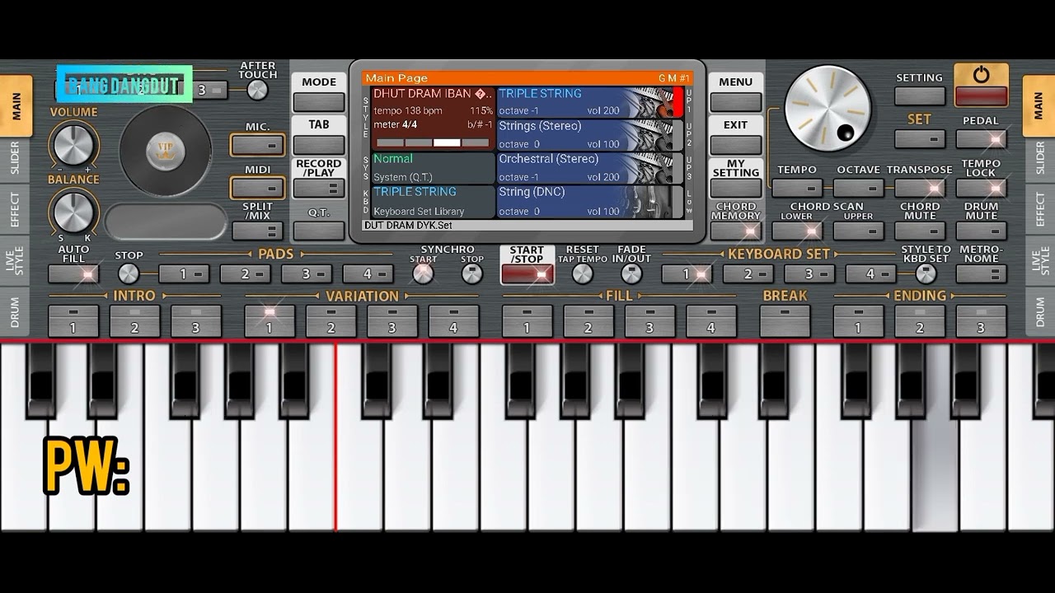Click the Fade In/Out knob
1055x593 pixels.
point(631,274)
